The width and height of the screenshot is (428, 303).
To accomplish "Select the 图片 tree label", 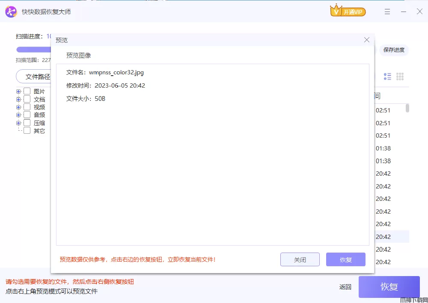I will pos(39,91).
